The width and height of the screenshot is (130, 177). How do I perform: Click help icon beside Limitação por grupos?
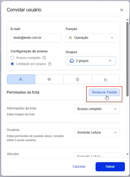50,64
